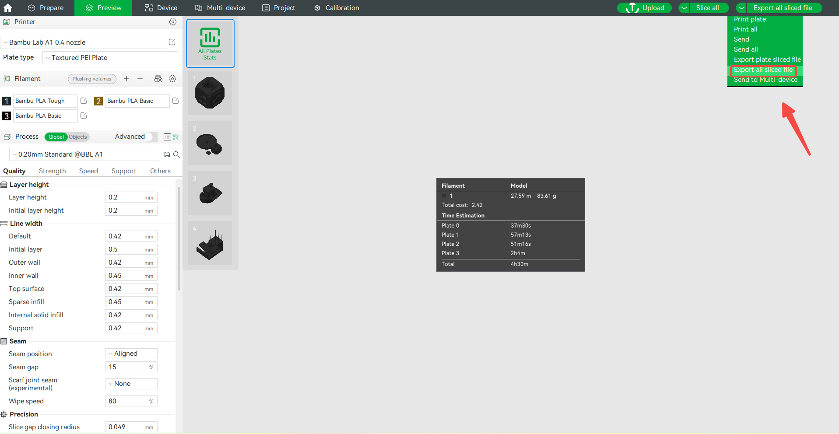Image resolution: width=839 pixels, height=434 pixels.
Task: Choose Export plate sliced file option
Action: pyautogui.click(x=767, y=59)
